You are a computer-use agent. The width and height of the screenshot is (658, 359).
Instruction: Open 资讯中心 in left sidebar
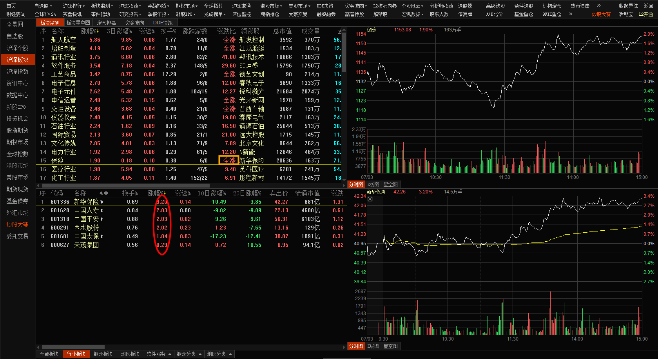[x=17, y=83]
